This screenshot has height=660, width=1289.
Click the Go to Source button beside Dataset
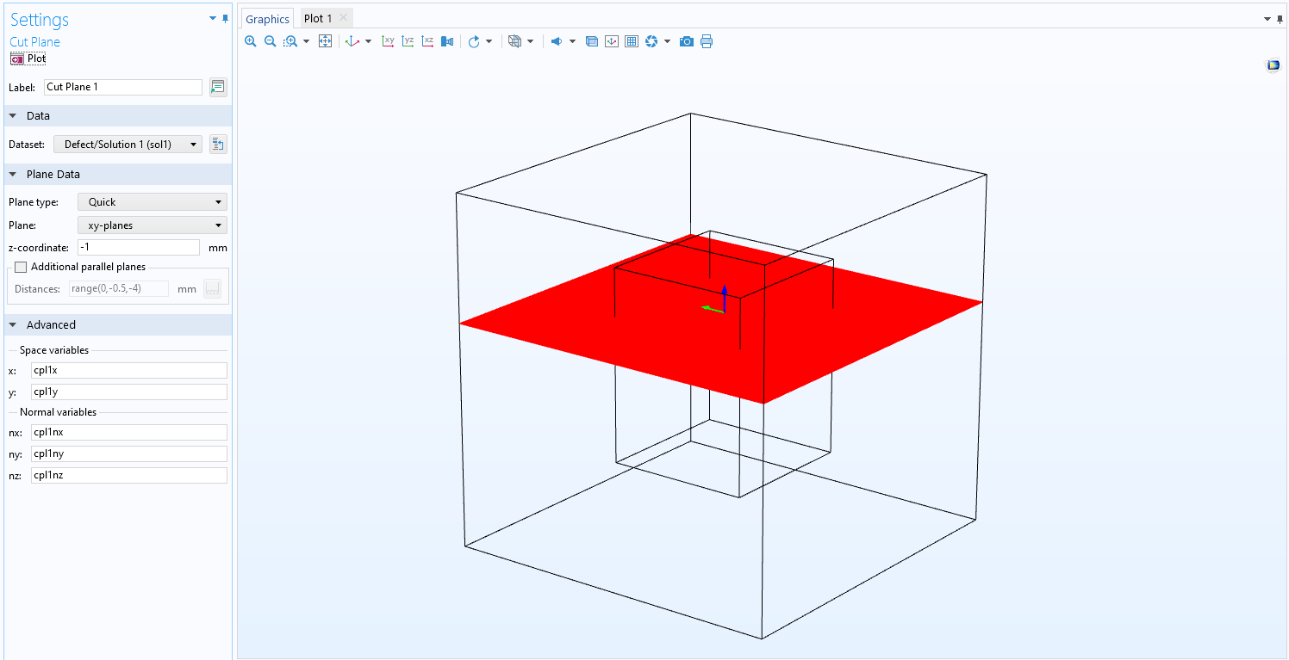pyautogui.click(x=218, y=145)
